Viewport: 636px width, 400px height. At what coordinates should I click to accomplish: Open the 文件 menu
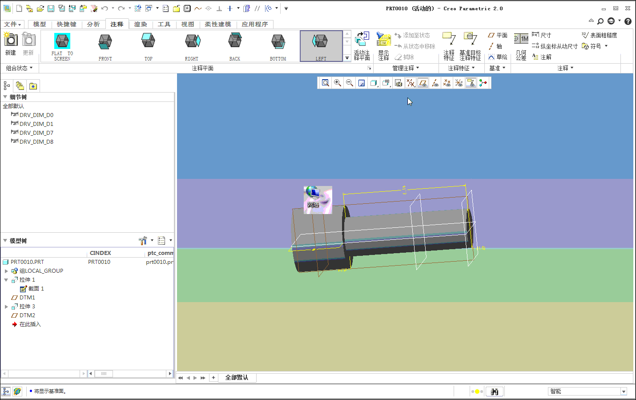click(x=12, y=24)
